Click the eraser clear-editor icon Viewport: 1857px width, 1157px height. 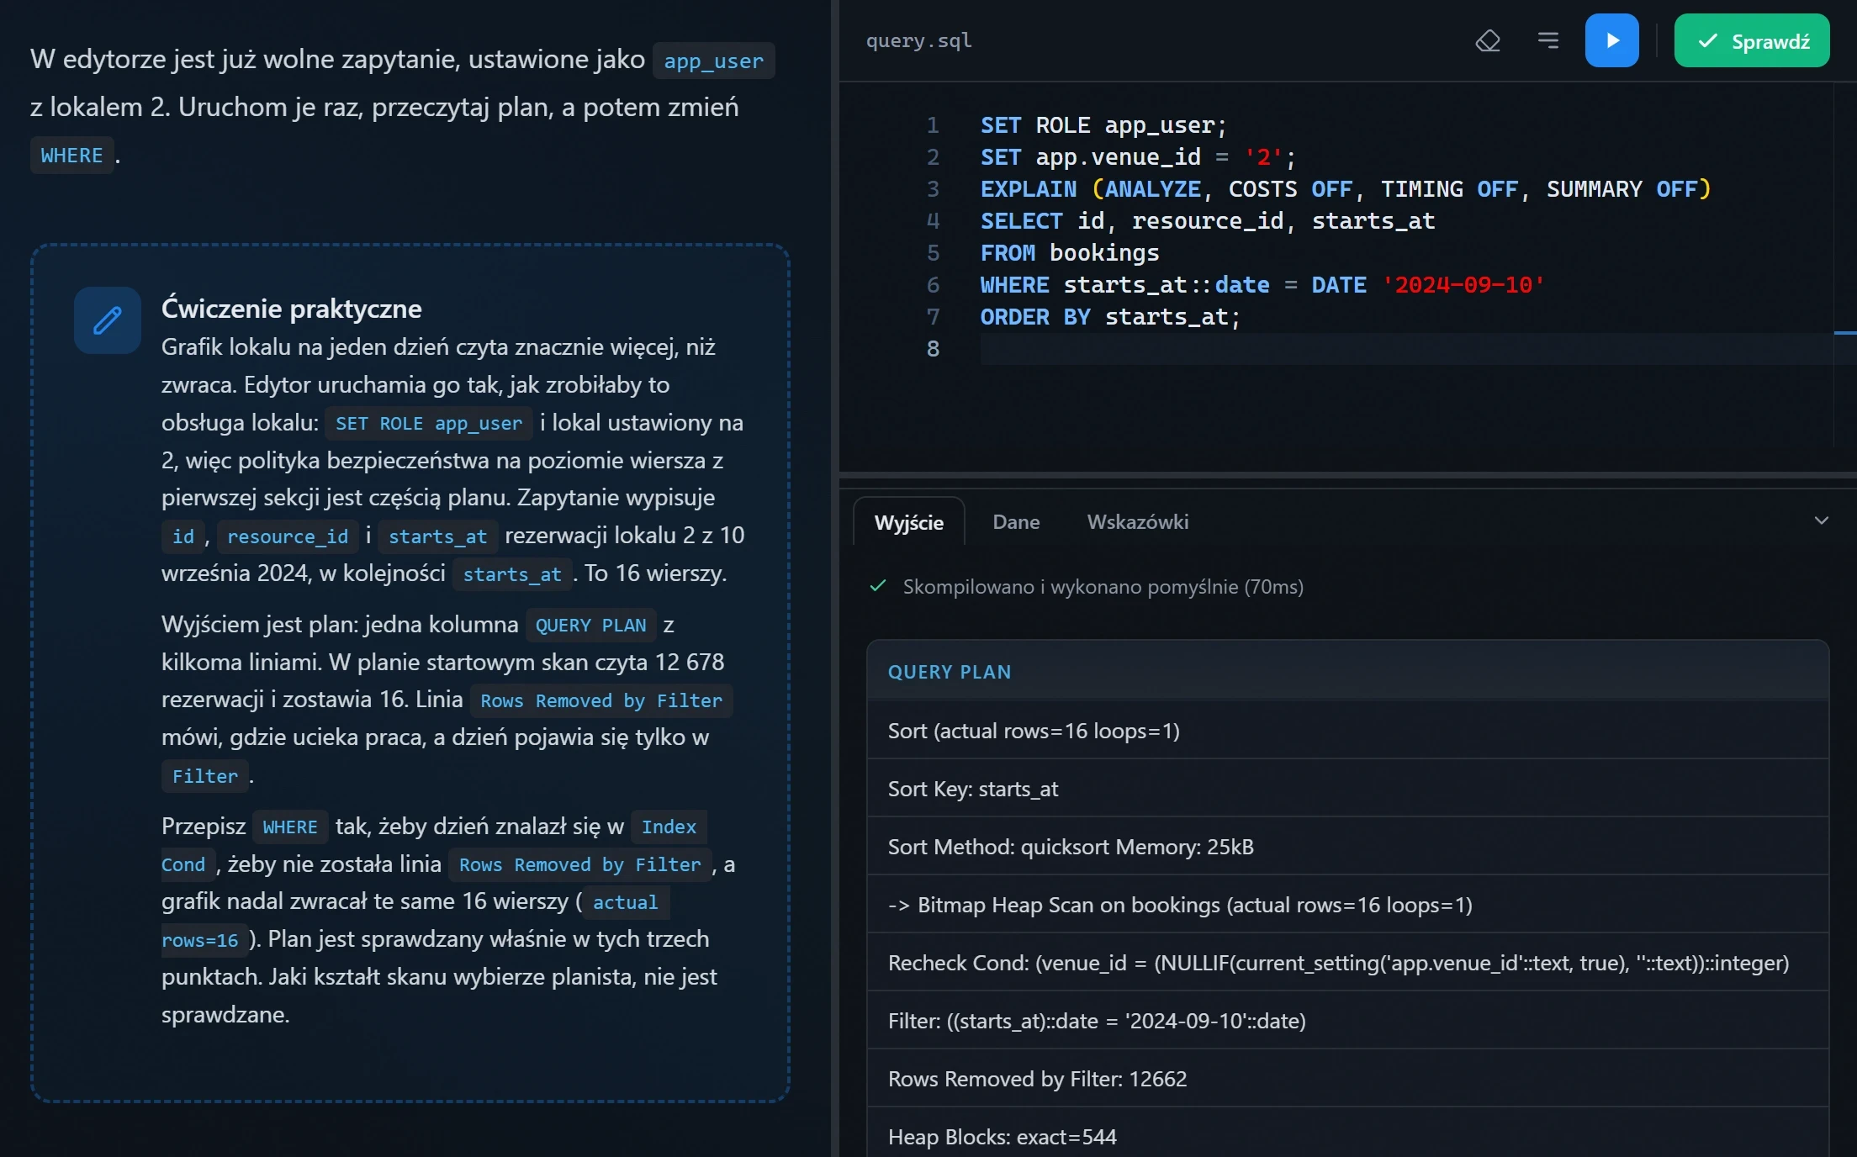pos(1488,40)
